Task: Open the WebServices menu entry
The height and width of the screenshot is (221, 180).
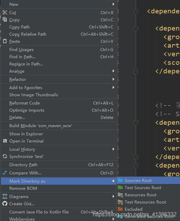Action: pos(59,219)
